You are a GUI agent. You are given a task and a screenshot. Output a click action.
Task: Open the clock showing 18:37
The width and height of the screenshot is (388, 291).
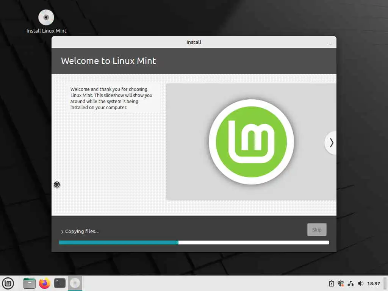(x=373, y=283)
